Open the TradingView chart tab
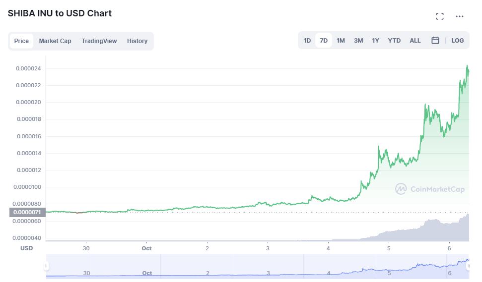Image resolution: width=482 pixels, height=282 pixels. pos(99,41)
